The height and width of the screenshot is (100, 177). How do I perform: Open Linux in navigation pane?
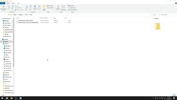pos(6,79)
